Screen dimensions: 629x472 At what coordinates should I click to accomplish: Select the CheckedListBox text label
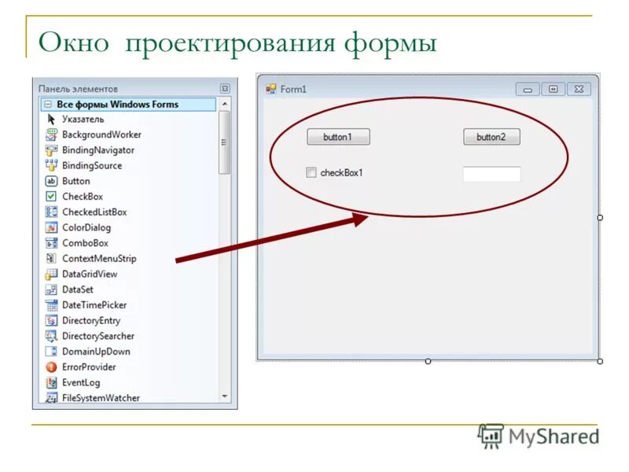(94, 212)
